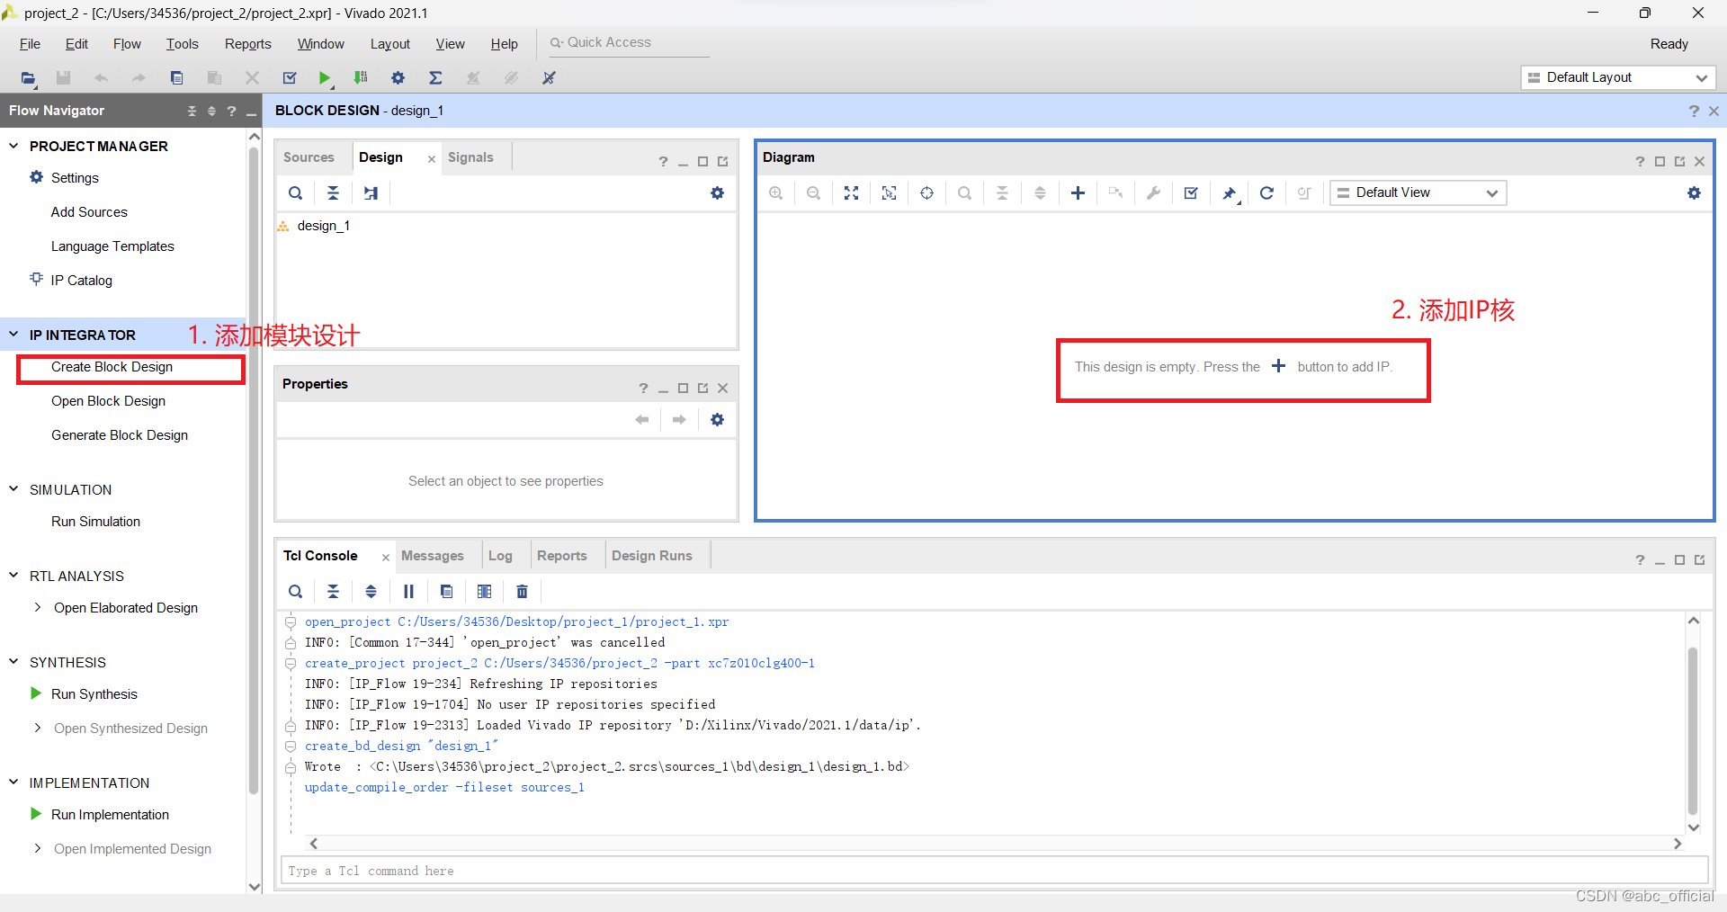Click Generate Block Design
The height and width of the screenshot is (912, 1727).
[120, 435]
